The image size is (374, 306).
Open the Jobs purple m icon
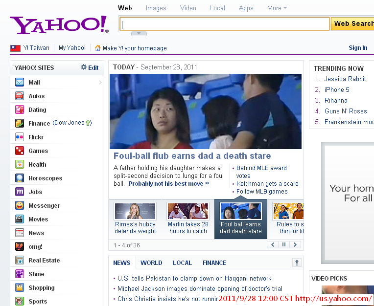pos(20,192)
